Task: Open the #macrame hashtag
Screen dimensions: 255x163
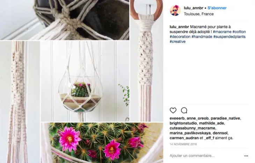Action: click(222, 32)
